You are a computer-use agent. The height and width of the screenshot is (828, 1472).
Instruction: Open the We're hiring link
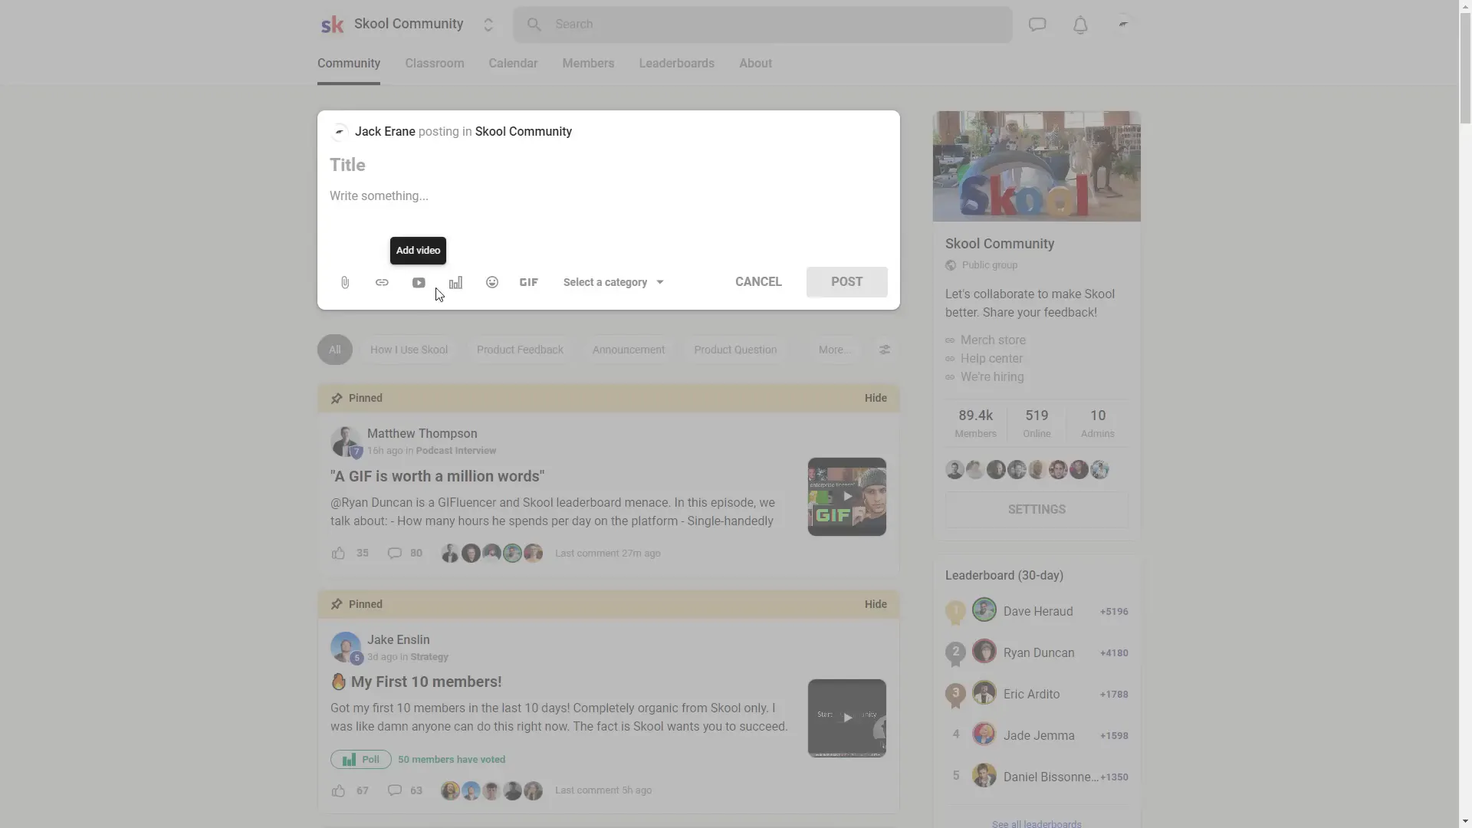pyautogui.click(x=992, y=377)
